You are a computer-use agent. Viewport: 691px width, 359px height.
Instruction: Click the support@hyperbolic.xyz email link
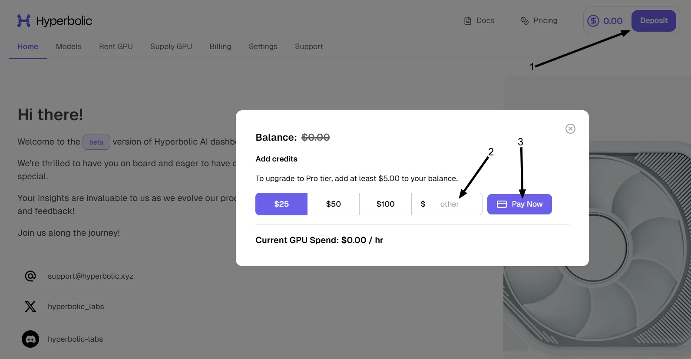click(90, 276)
